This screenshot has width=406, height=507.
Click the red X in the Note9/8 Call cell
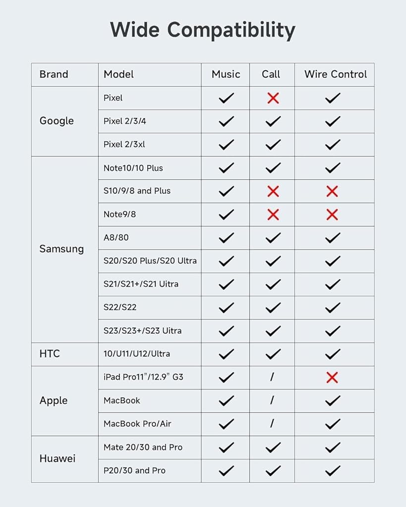point(273,214)
